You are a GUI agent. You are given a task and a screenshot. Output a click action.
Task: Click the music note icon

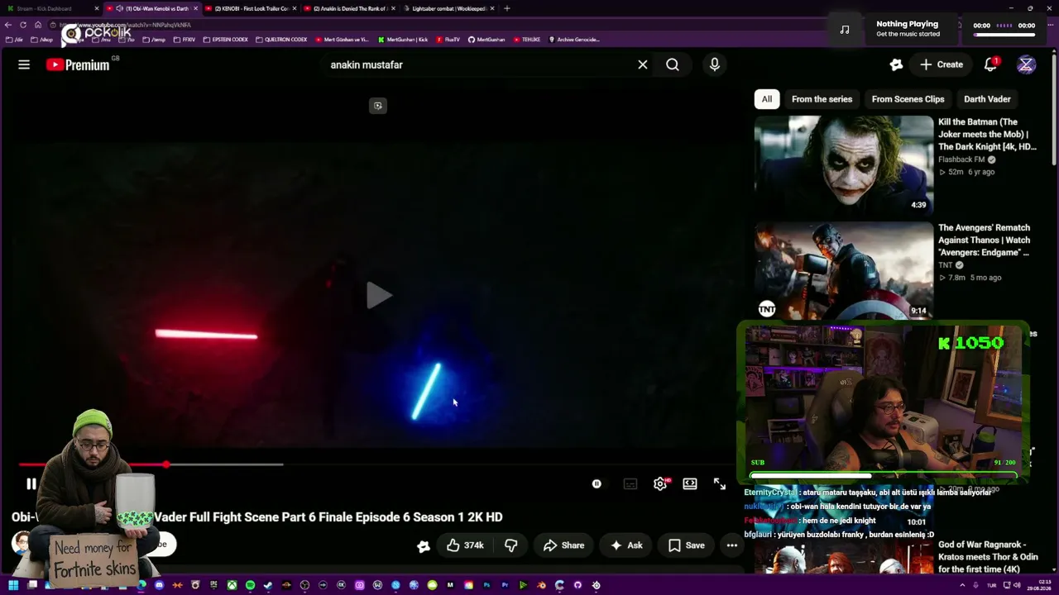(x=845, y=29)
